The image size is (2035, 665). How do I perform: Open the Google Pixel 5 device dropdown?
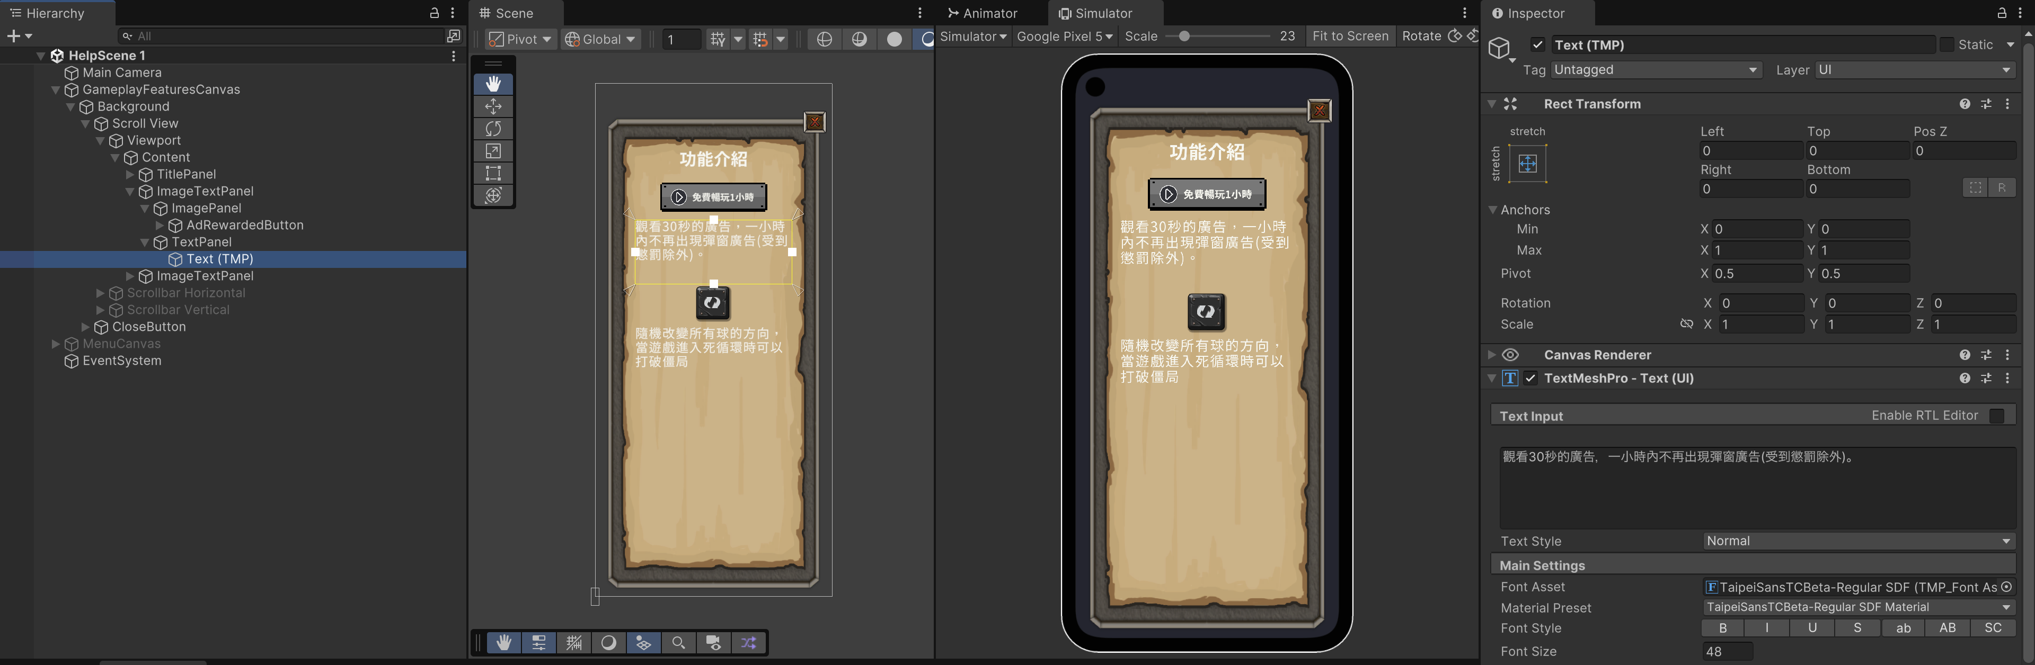[1064, 37]
